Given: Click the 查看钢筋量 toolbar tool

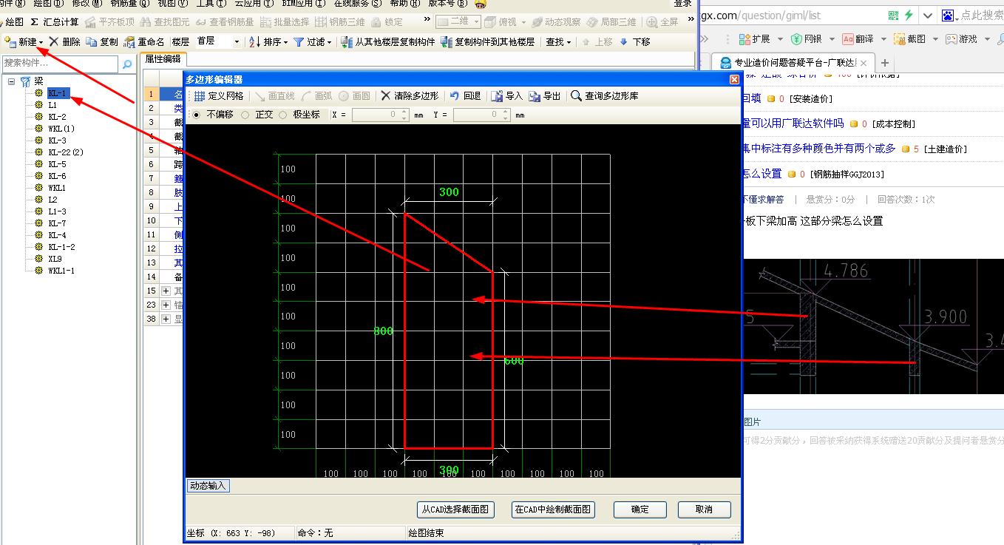Looking at the screenshot, I should point(225,22).
